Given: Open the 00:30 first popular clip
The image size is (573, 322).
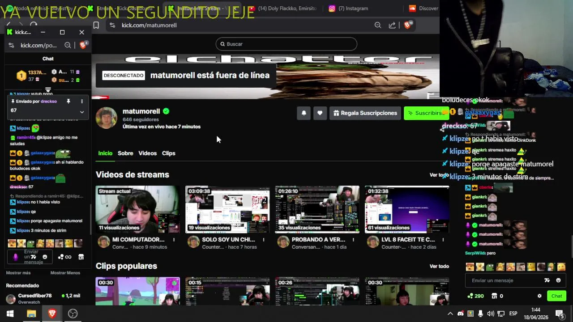Looking at the screenshot, I should 137,291.
